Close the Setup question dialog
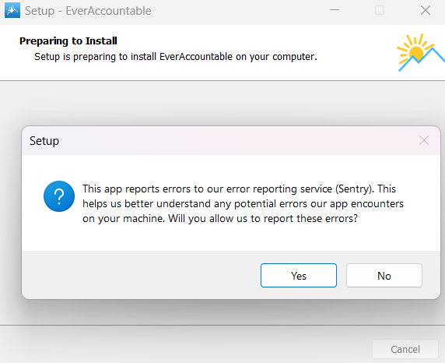 click(x=424, y=140)
